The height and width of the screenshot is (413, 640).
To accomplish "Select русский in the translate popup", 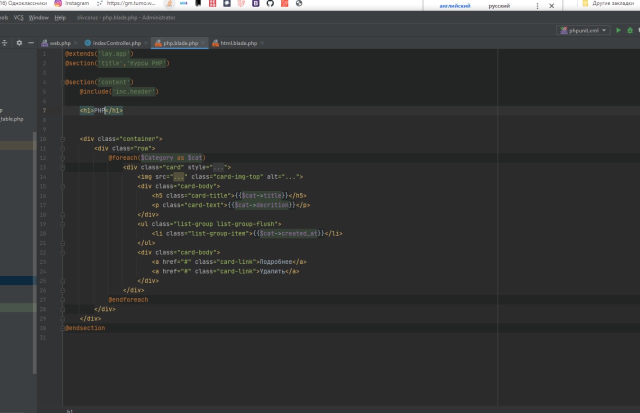I will pyautogui.click(x=499, y=6).
